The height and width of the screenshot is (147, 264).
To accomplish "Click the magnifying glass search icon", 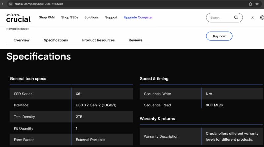I will [236, 18].
